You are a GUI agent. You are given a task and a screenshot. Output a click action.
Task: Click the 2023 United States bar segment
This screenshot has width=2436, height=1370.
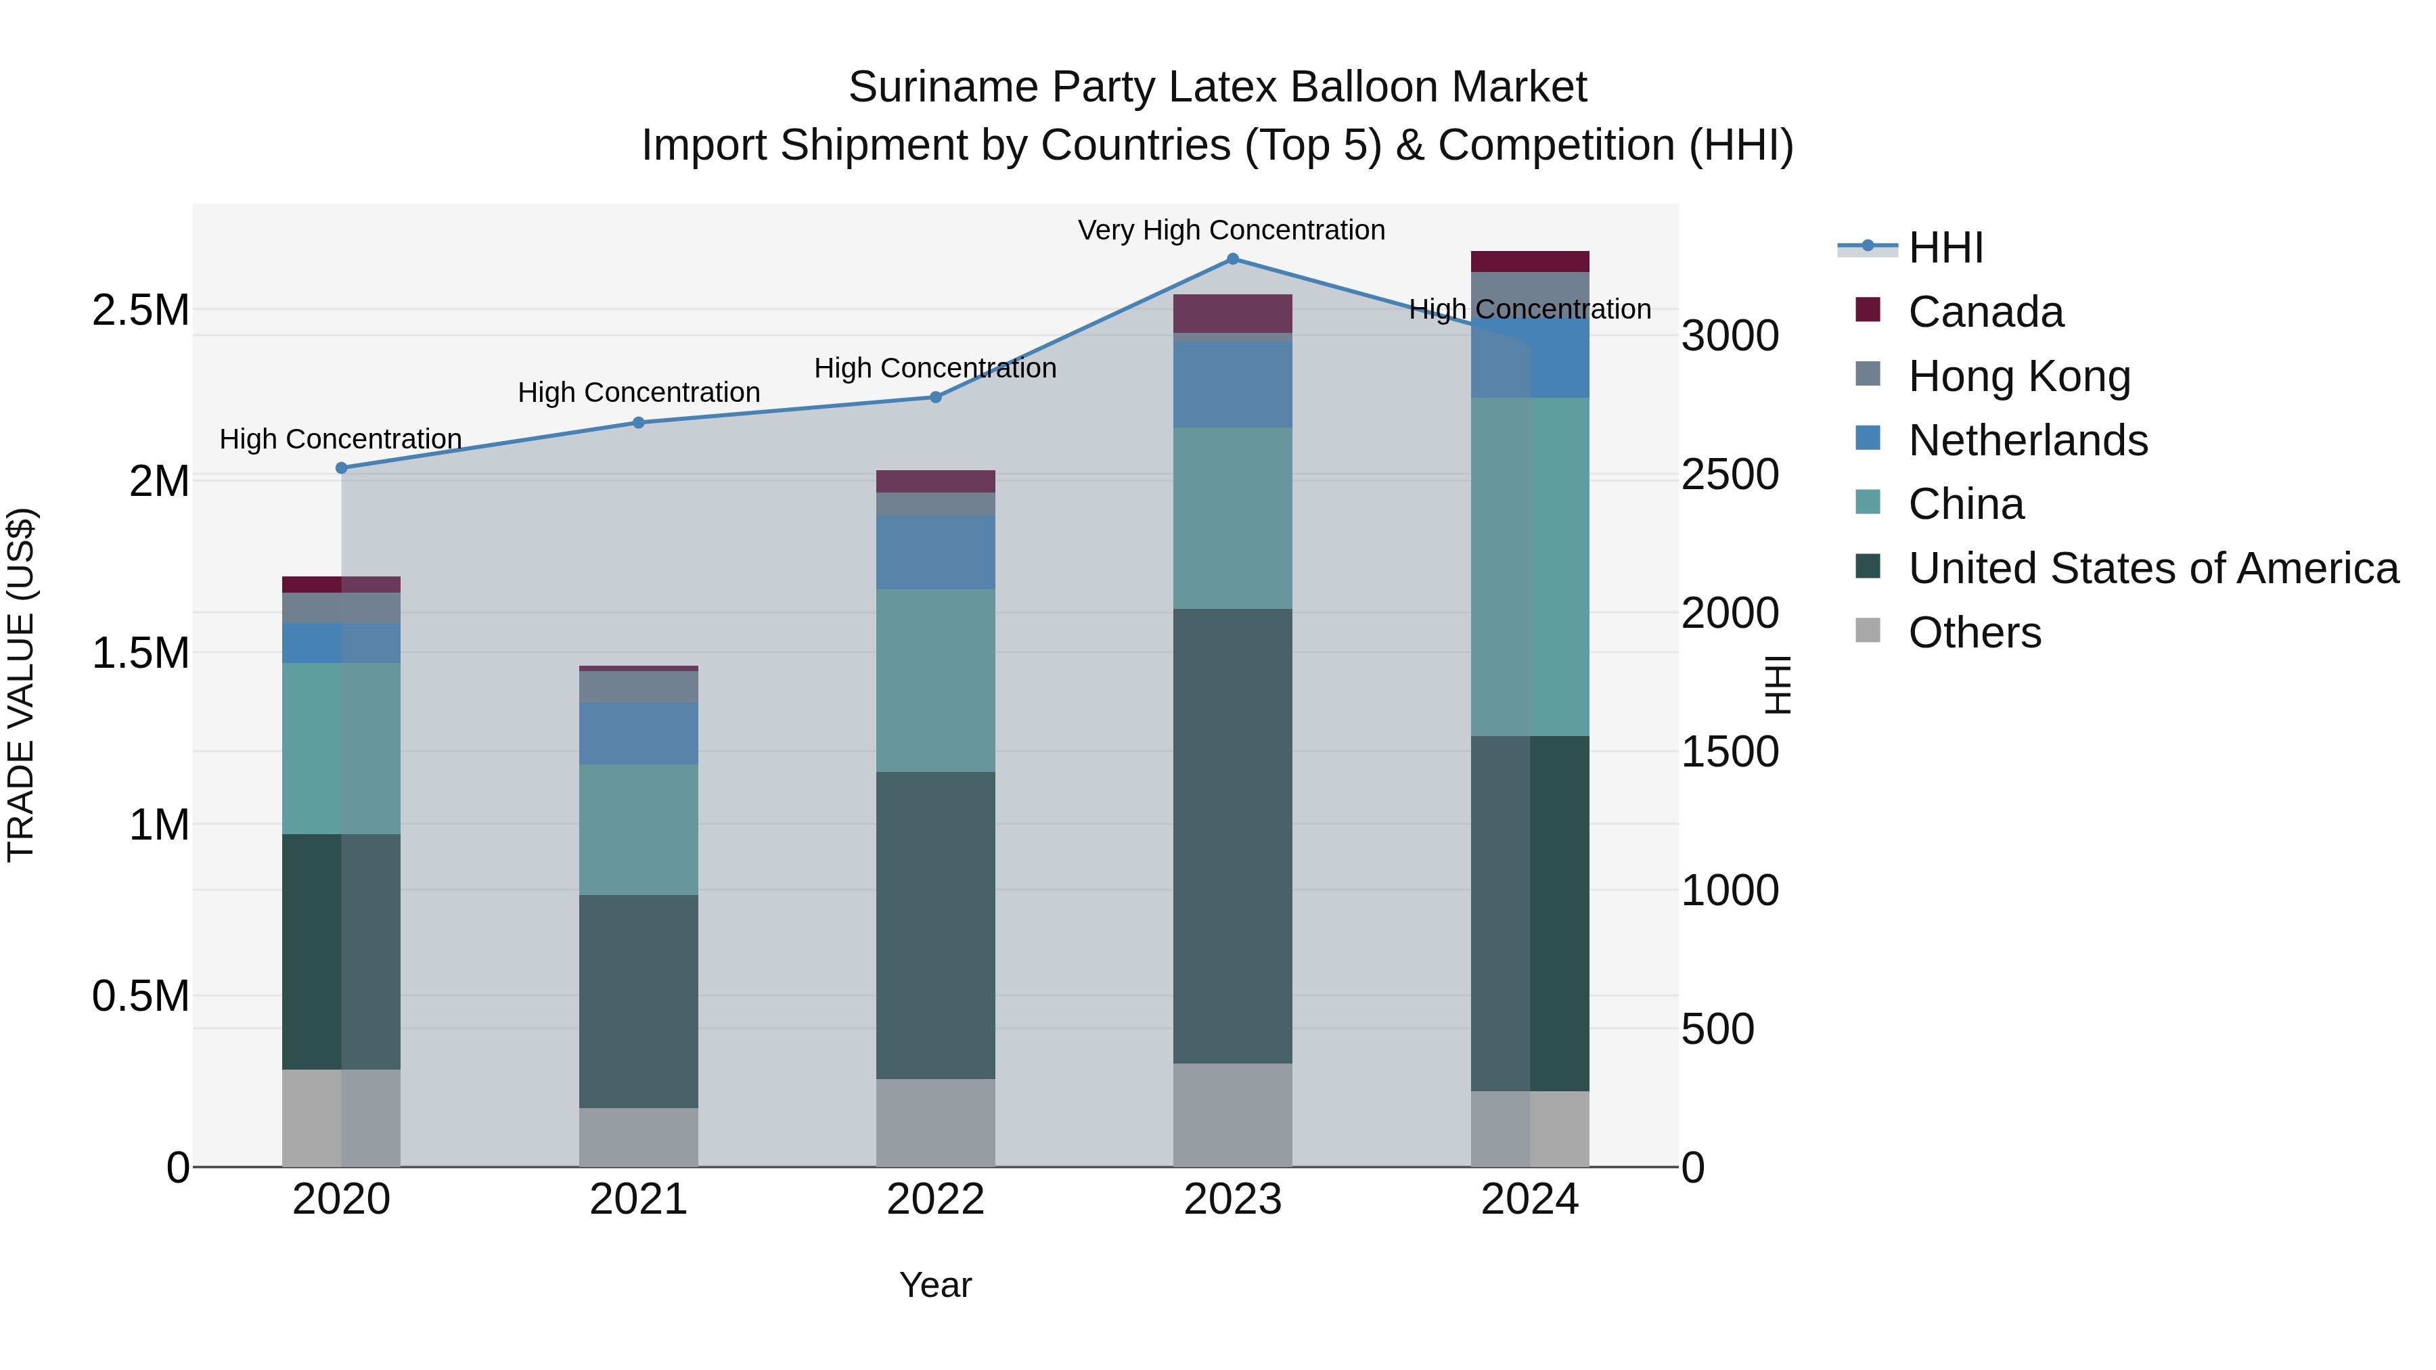pos(1232,836)
